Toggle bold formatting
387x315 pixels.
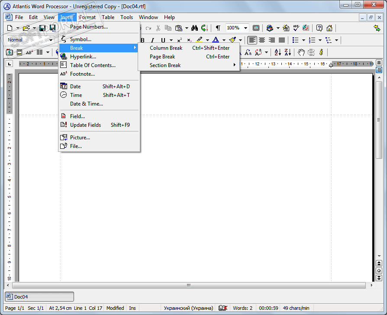143,40
